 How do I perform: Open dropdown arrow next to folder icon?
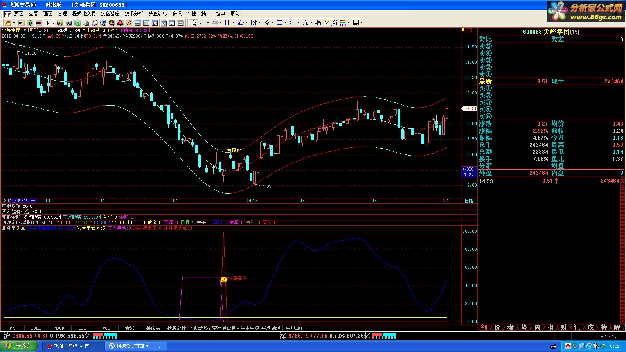14,23
